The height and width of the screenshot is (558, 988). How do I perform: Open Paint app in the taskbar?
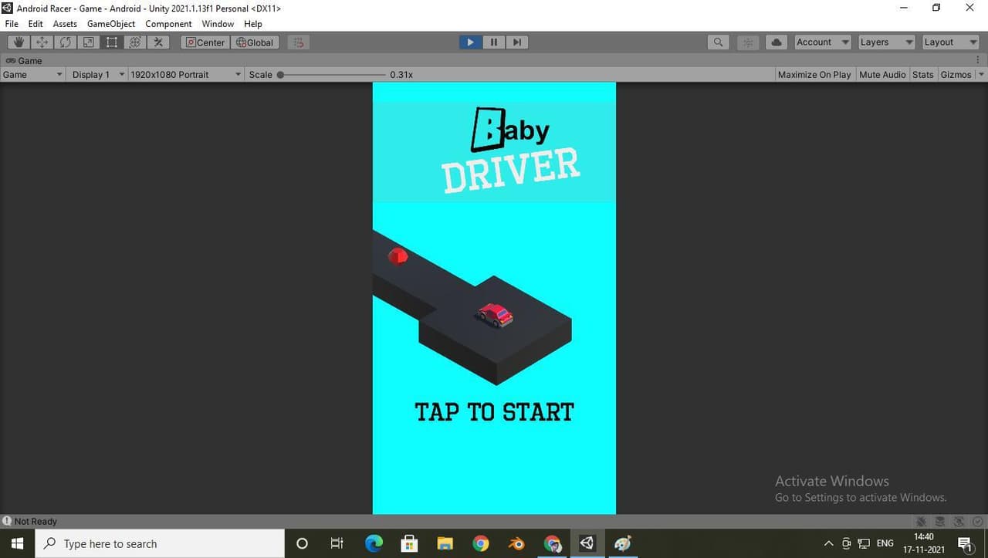[x=623, y=543]
